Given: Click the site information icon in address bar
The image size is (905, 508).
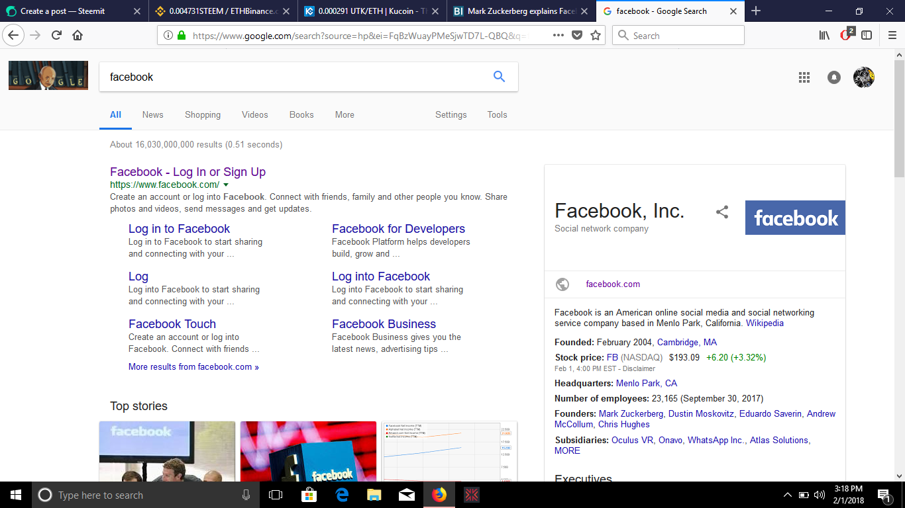Looking at the screenshot, I should tap(168, 35).
